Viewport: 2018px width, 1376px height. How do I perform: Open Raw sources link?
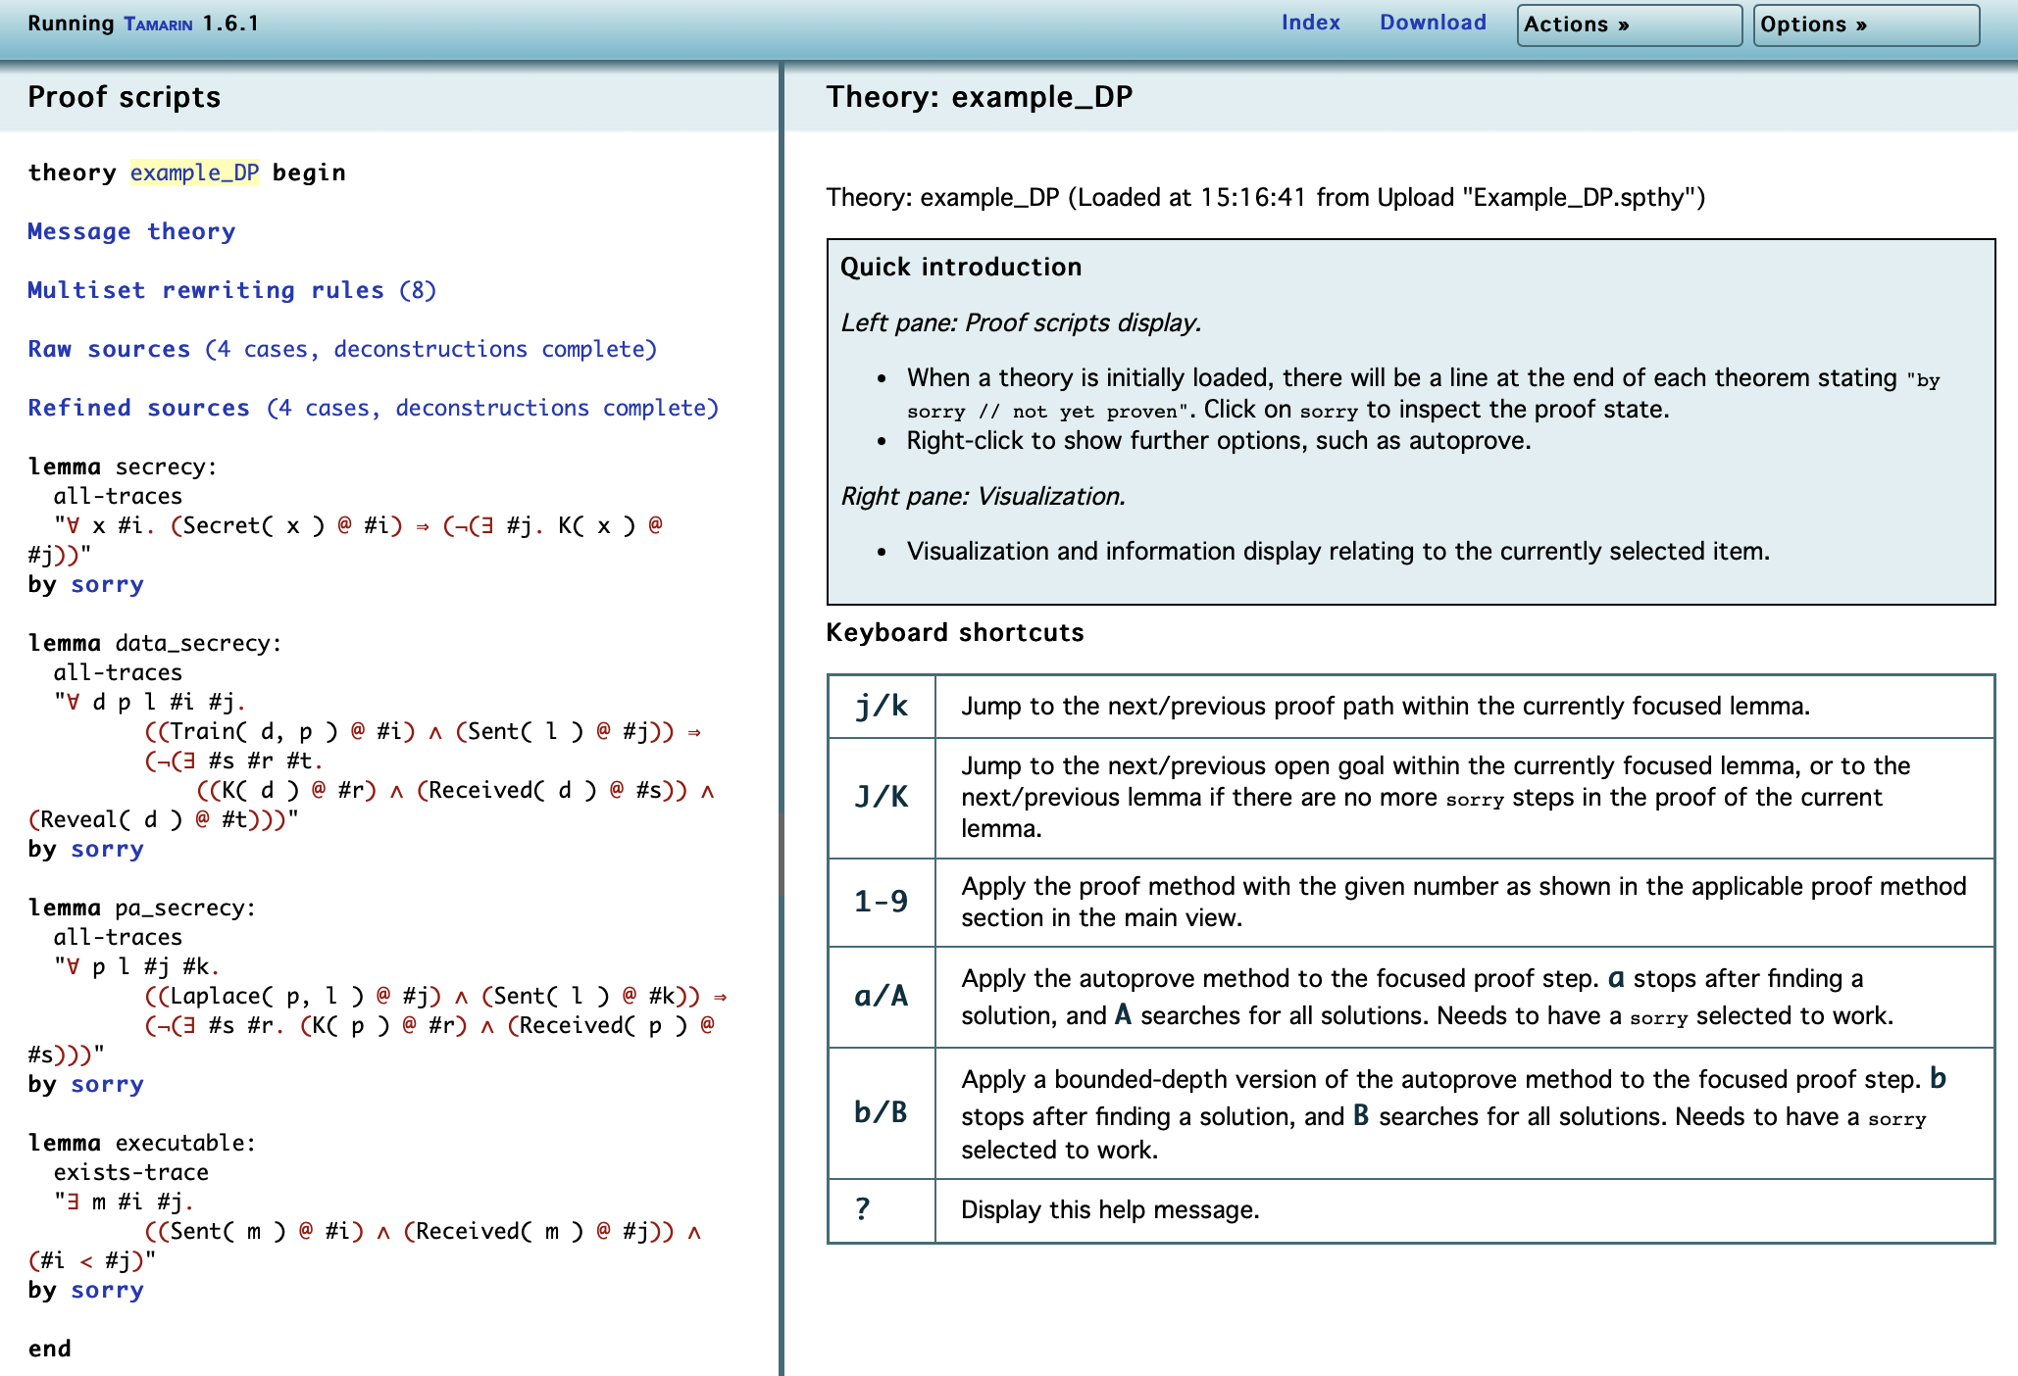(342, 349)
